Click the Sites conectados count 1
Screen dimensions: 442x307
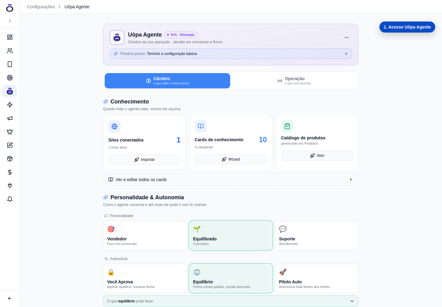[178, 140]
